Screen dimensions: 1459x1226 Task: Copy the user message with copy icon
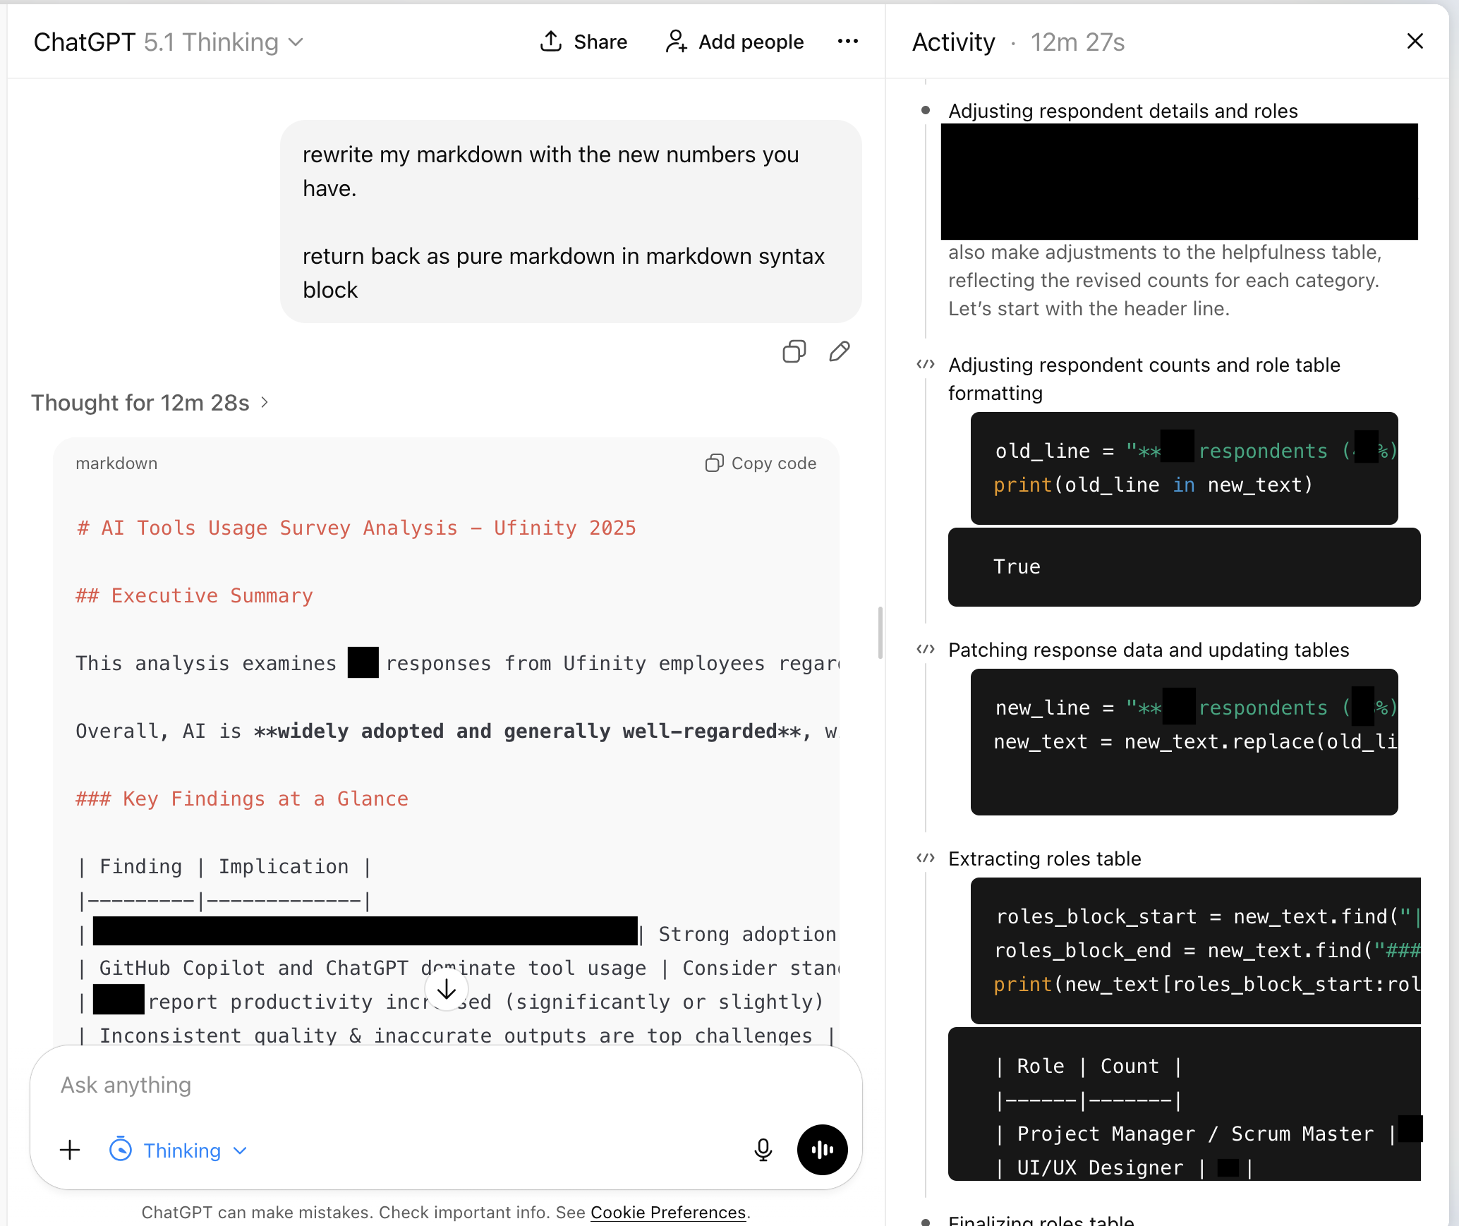[794, 351]
